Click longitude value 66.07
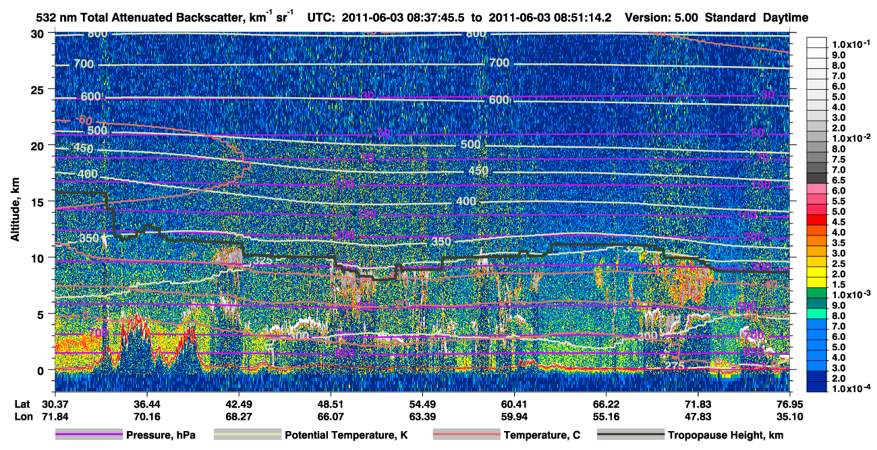Screen dimensions: 877x450 (331, 416)
